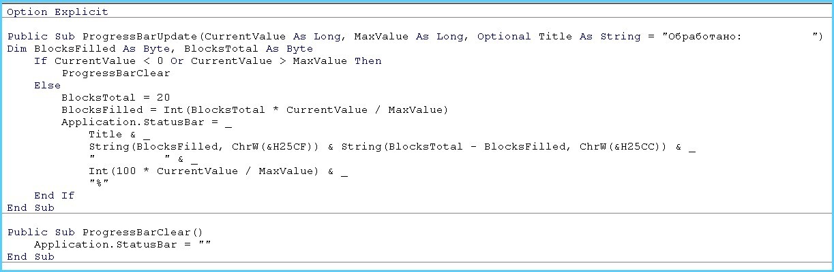
Task: Click the indented ProgressBarClear call
Action: (116, 73)
